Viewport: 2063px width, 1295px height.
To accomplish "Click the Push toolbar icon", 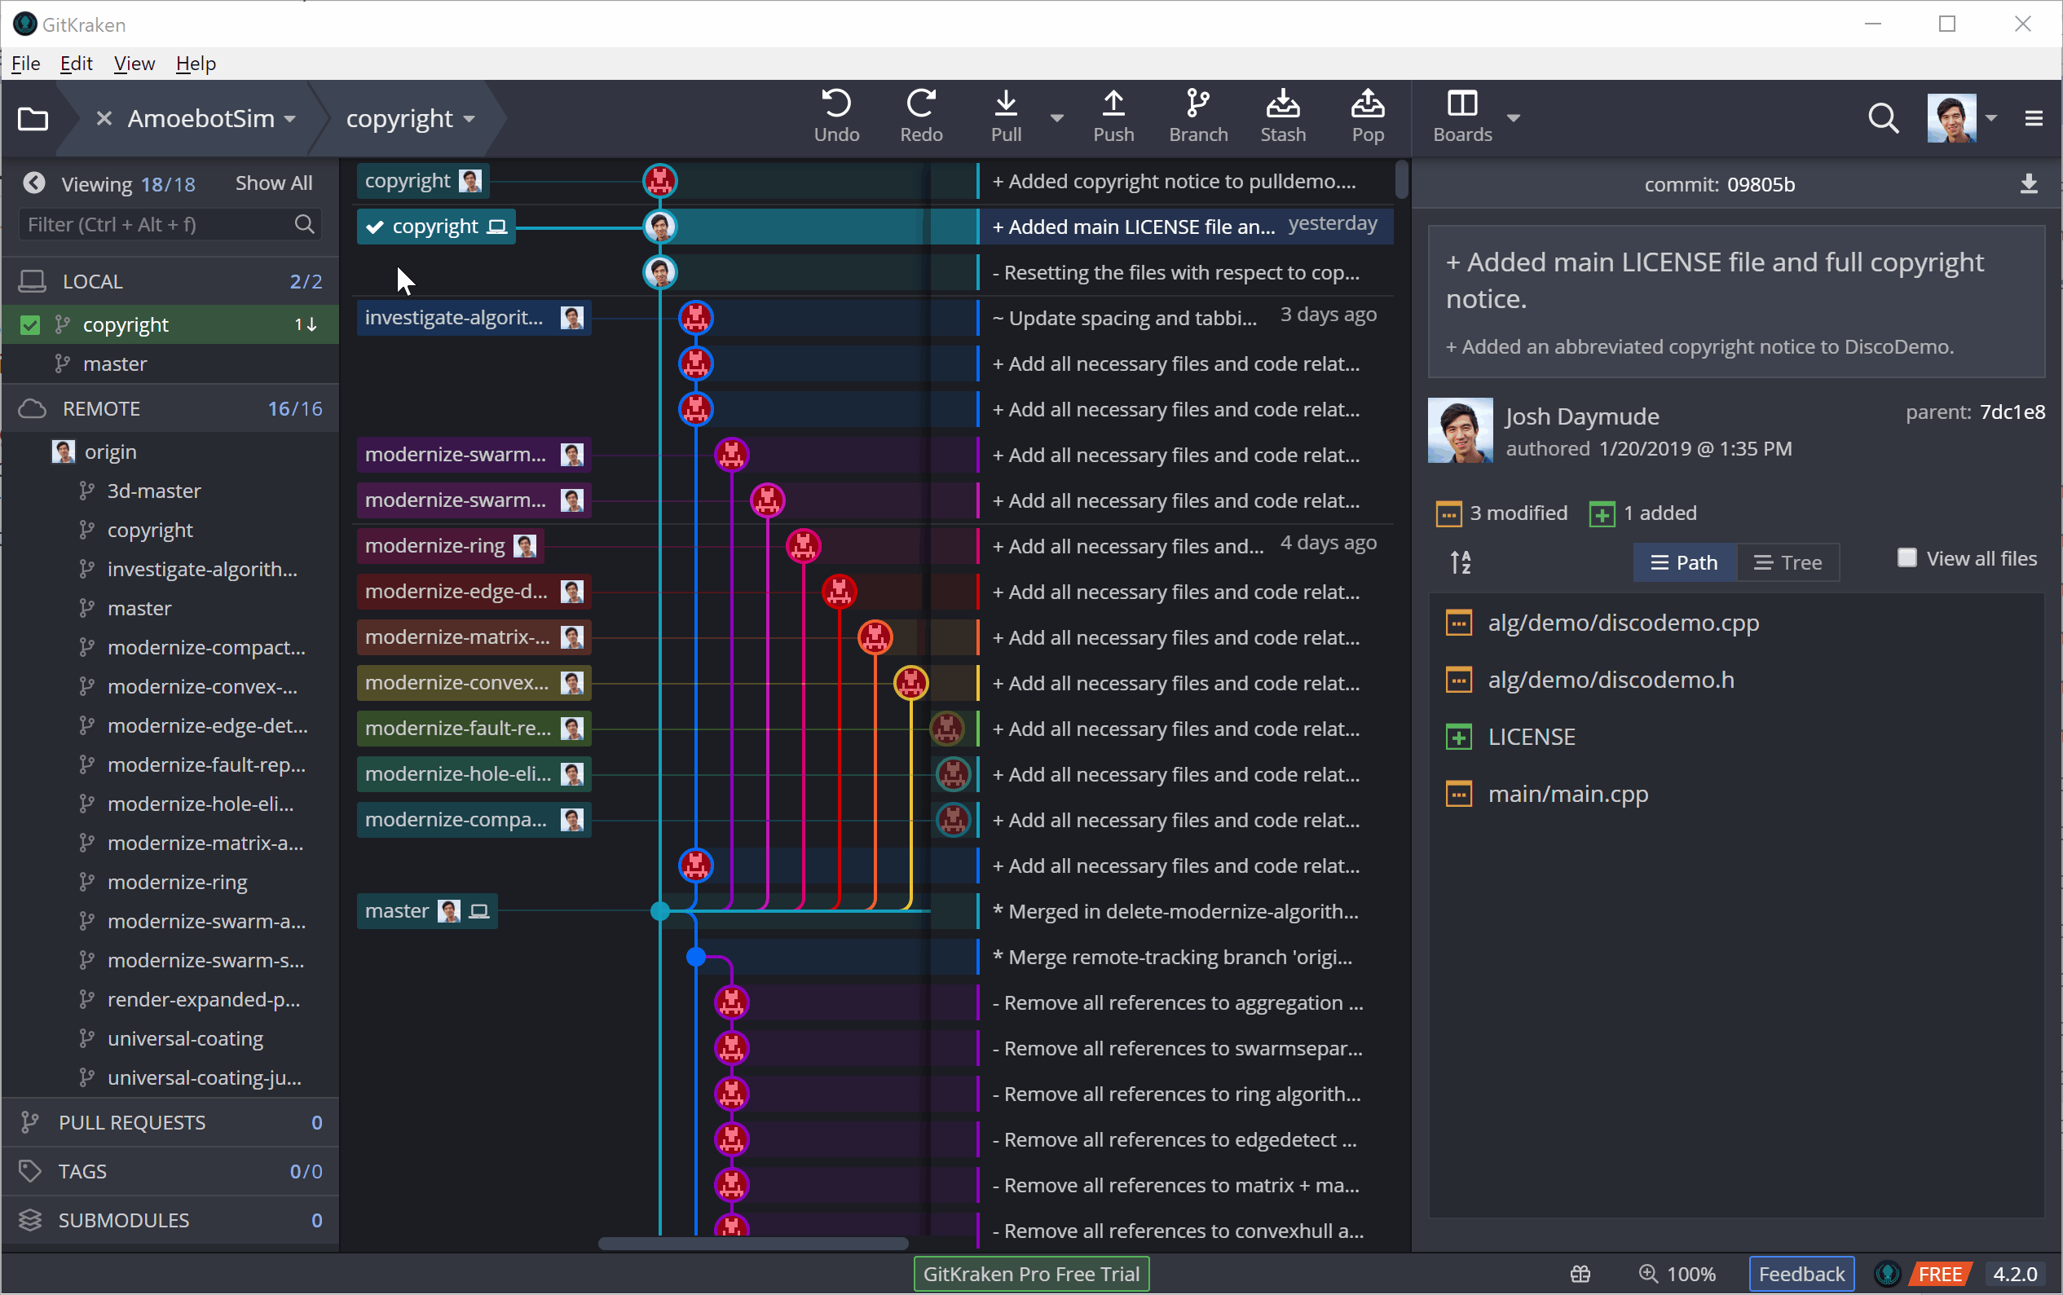I will pos(1113,116).
